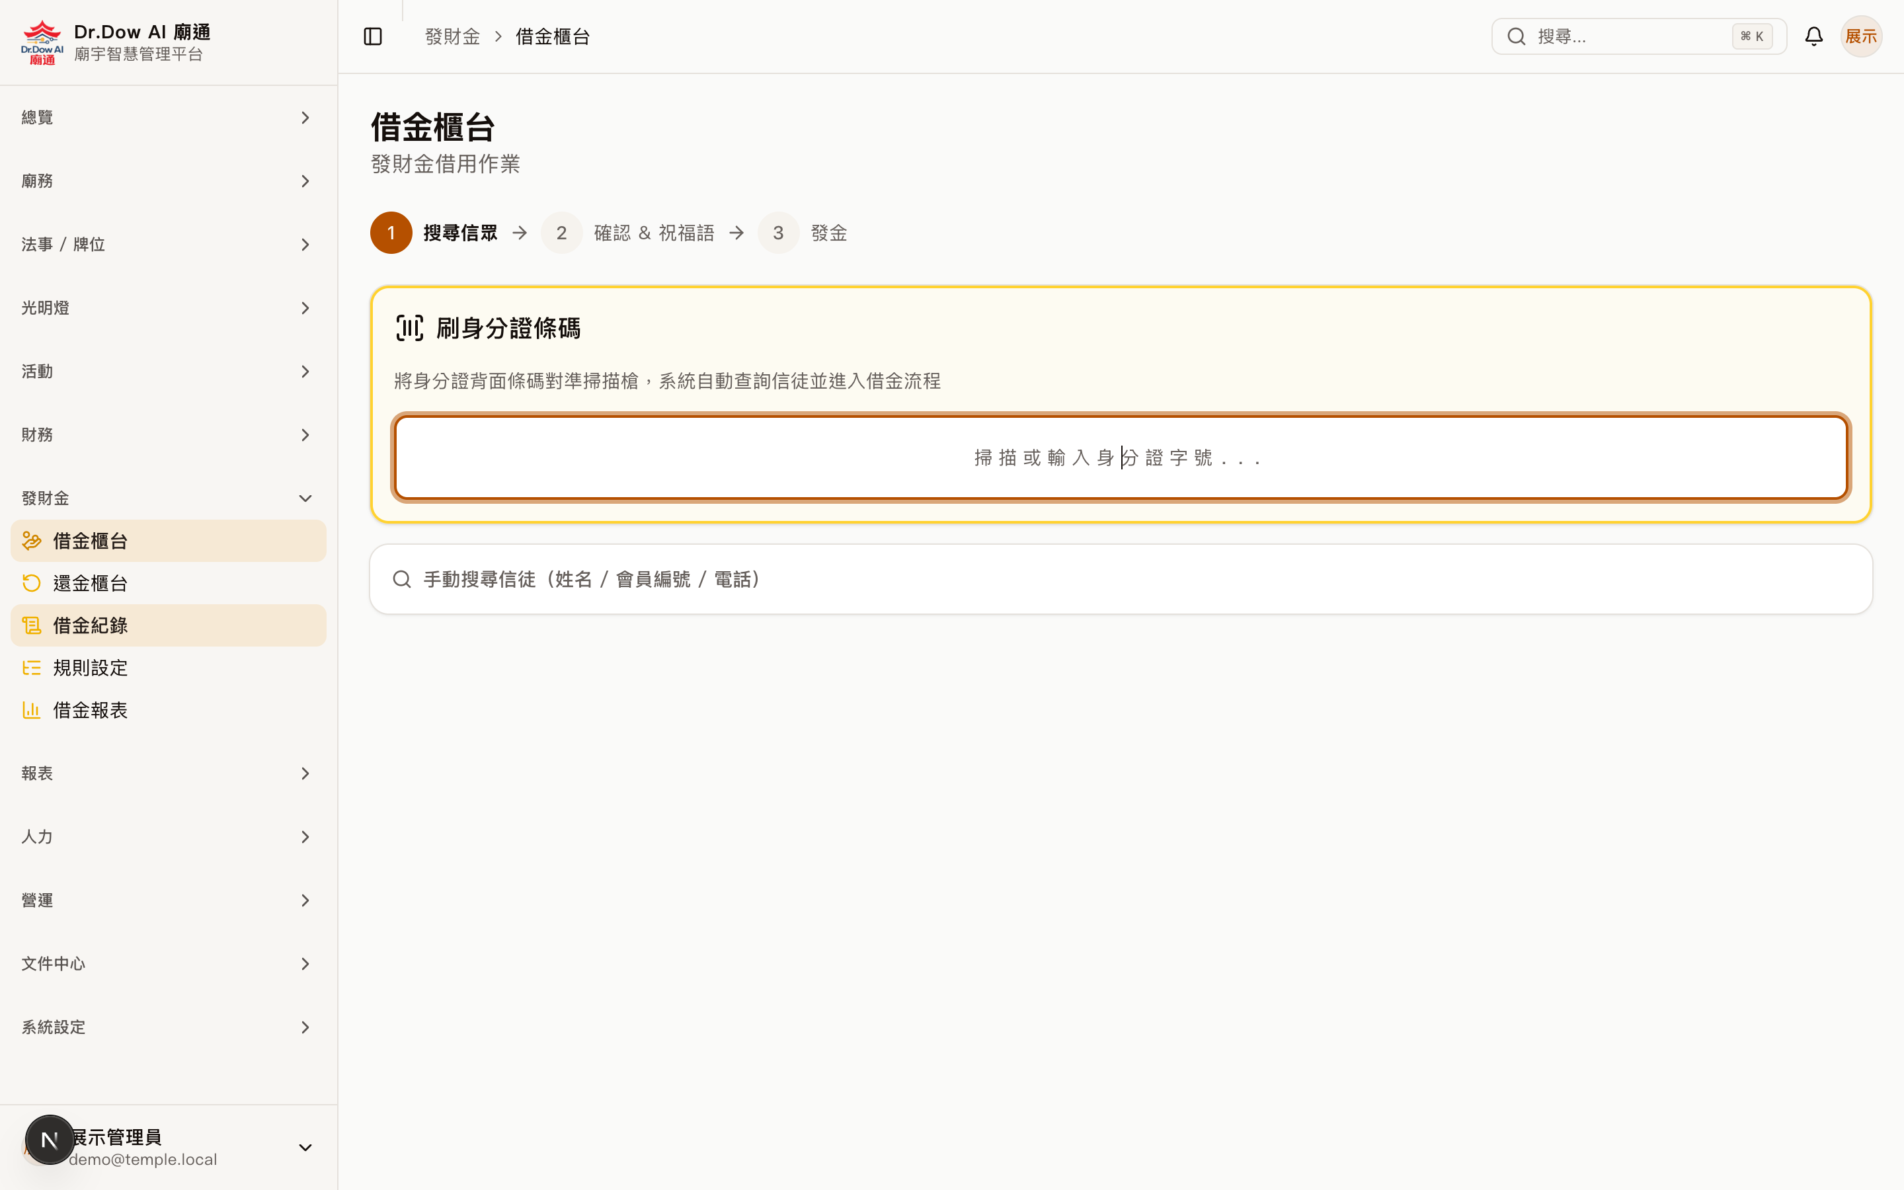Expand the 財務 menu chevron
Image resolution: width=1904 pixels, height=1190 pixels.
pyautogui.click(x=305, y=434)
